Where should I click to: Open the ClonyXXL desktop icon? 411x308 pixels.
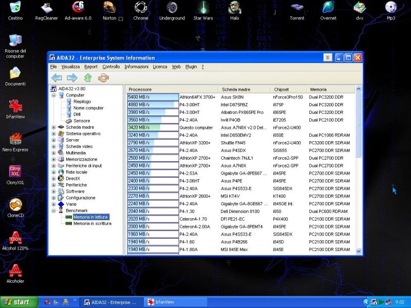point(15,175)
